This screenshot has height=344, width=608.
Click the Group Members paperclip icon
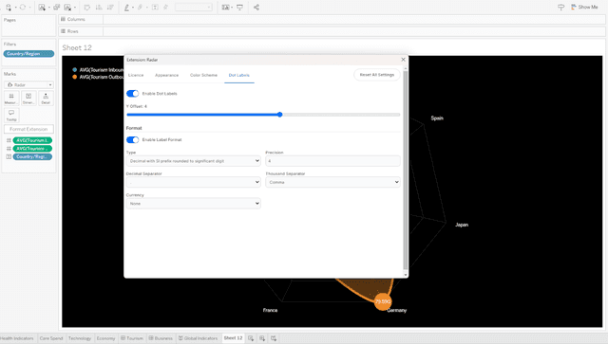pyautogui.click(x=141, y=7)
